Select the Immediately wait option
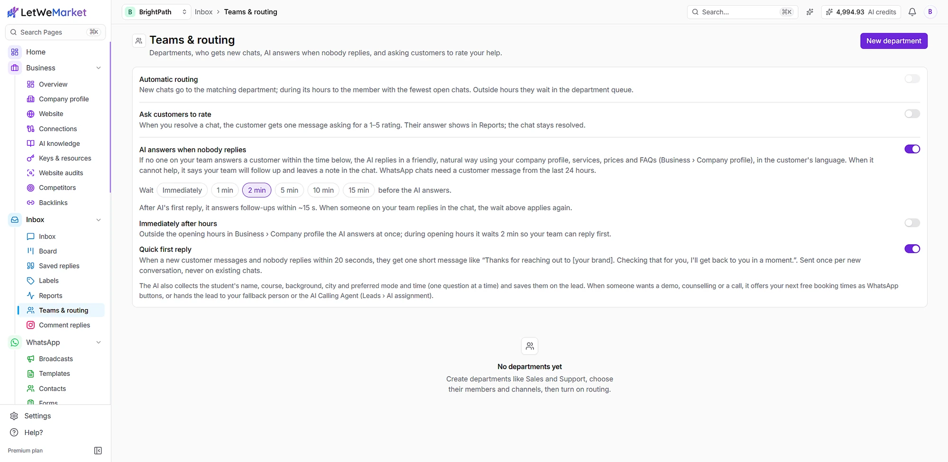The width and height of the screenshot is (948, 462). click(x=182, y=190)
